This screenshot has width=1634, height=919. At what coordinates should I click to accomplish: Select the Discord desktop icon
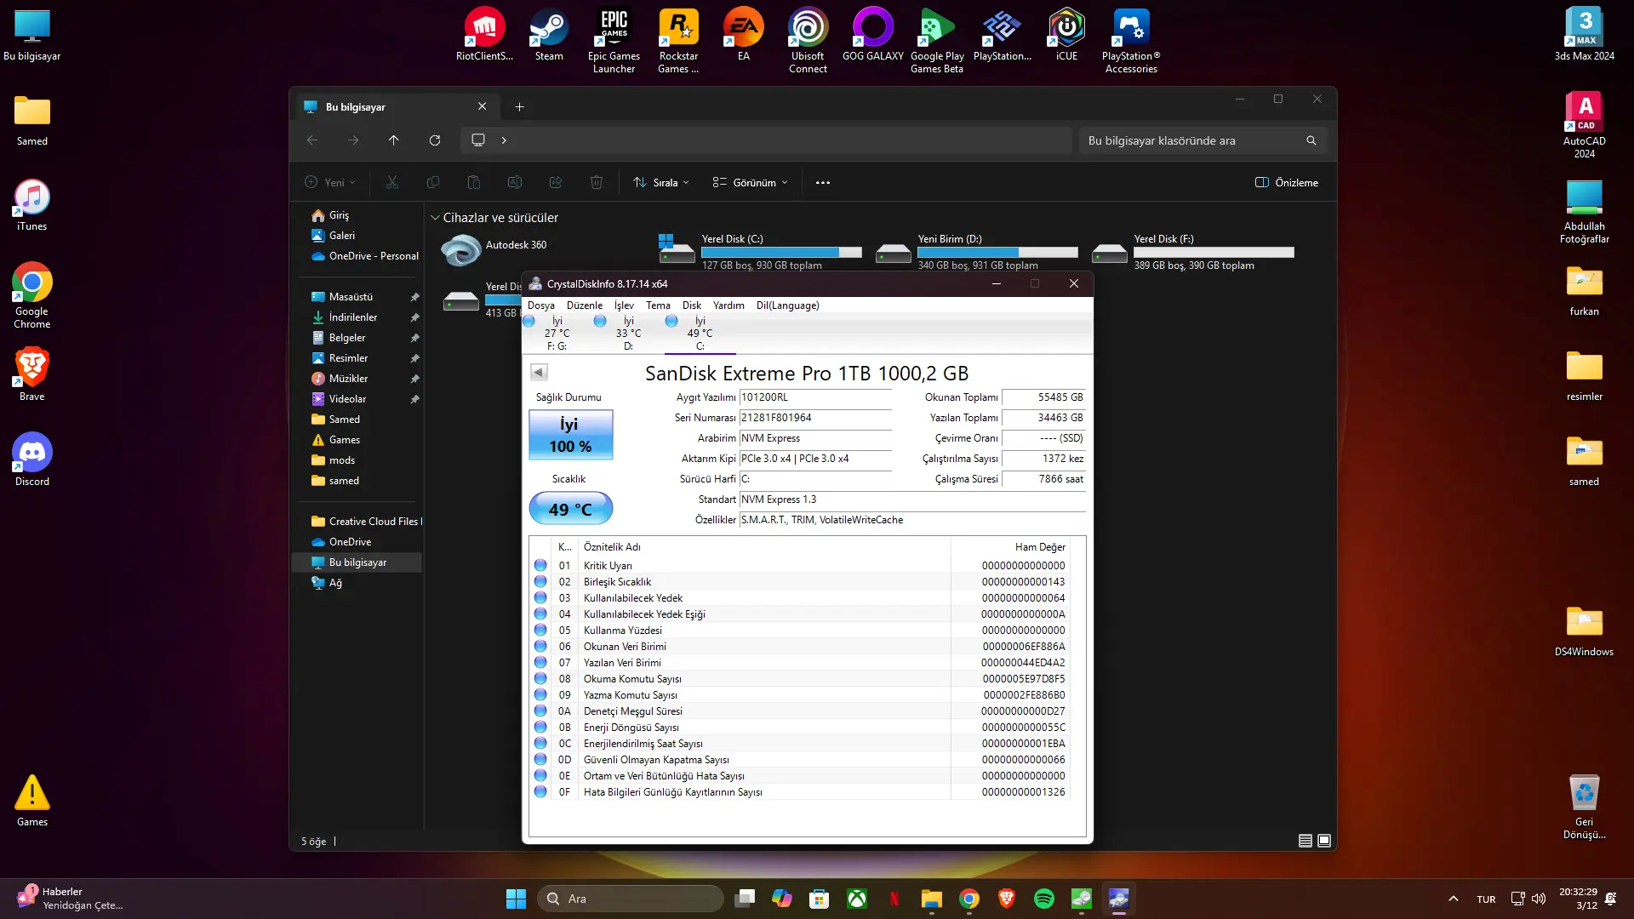[x=32, y=460]
